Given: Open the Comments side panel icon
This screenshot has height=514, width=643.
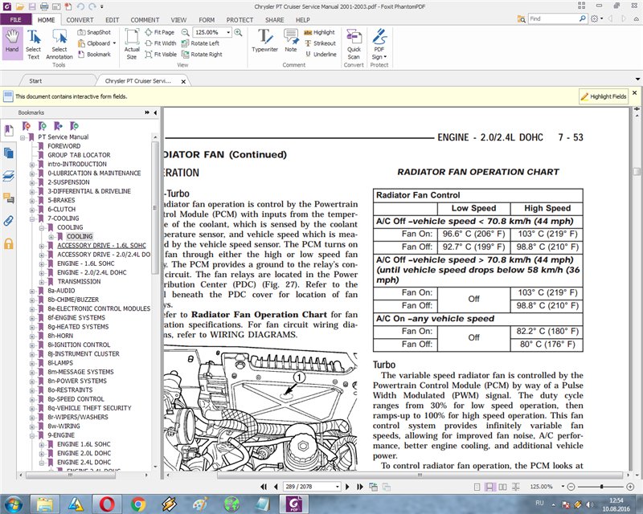Looking at the screenshot, I should pos(9,198).
